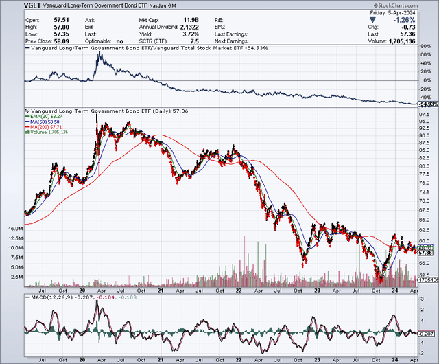Click the Chg value -0.73
Screen dimensions: 439x364
tap(408, 27)
